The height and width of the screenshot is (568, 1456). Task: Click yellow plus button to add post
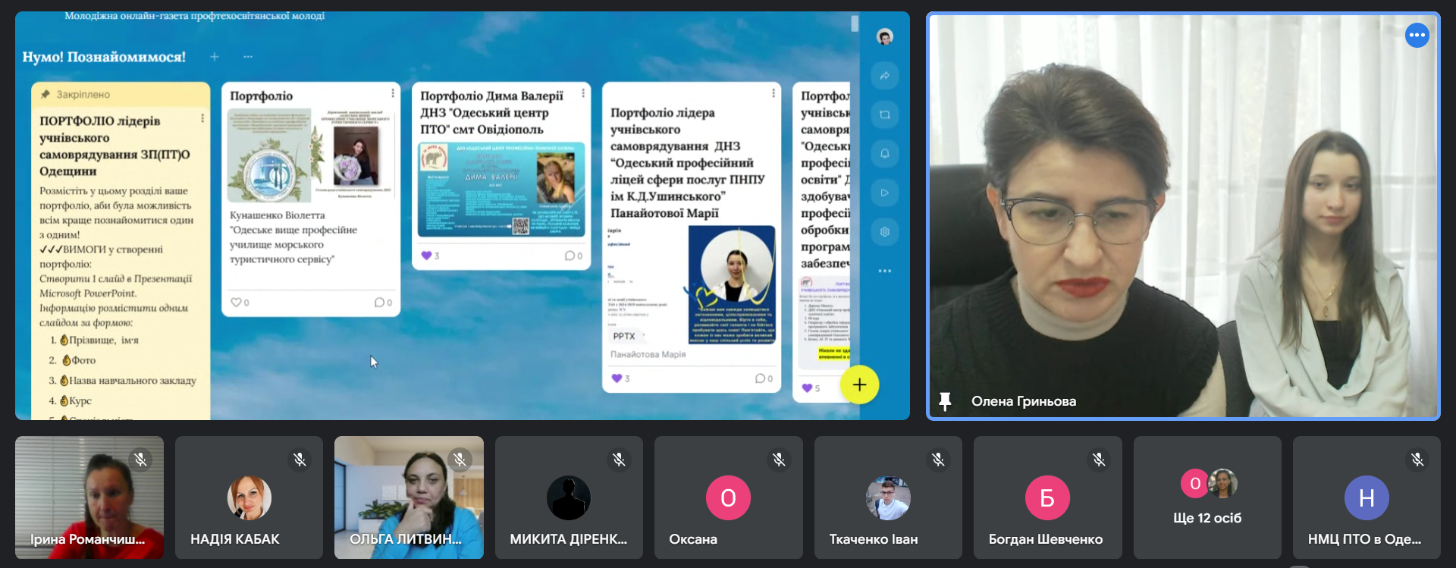tap(859, 385)
